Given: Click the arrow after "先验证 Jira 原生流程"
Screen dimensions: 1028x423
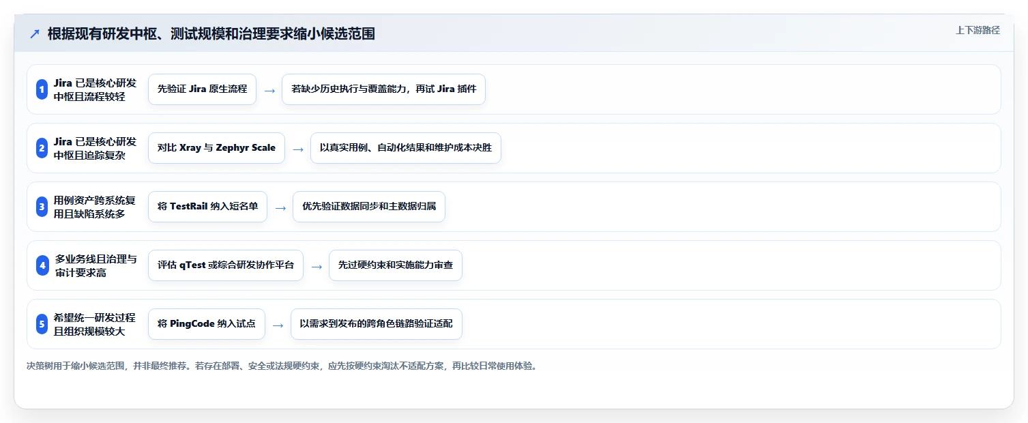Looking at the screenshot, I should [x=269, y=90].
